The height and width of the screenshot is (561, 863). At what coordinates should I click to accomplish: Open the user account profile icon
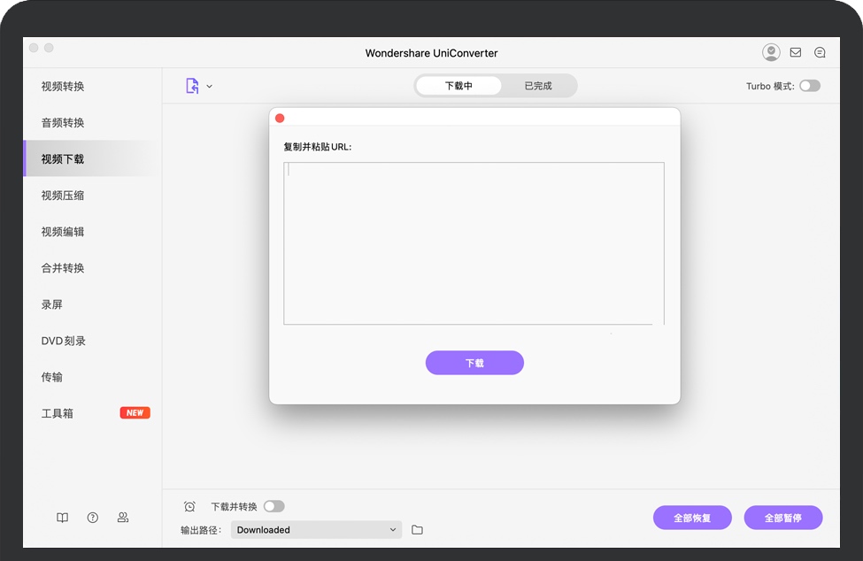(x=771, y=53)
